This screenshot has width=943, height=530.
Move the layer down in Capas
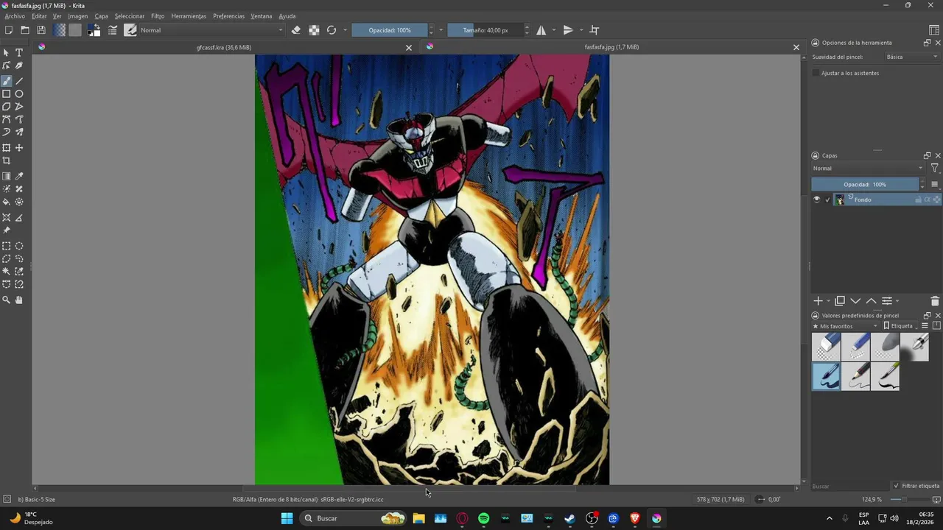(855, 301)
